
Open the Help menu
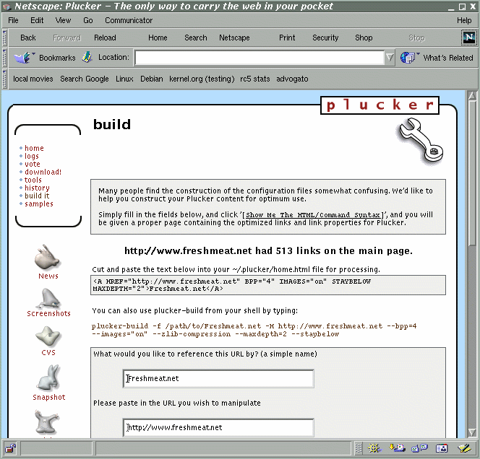pos(464,20)
